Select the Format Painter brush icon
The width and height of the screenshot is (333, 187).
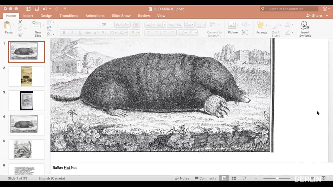coord(20,35)
